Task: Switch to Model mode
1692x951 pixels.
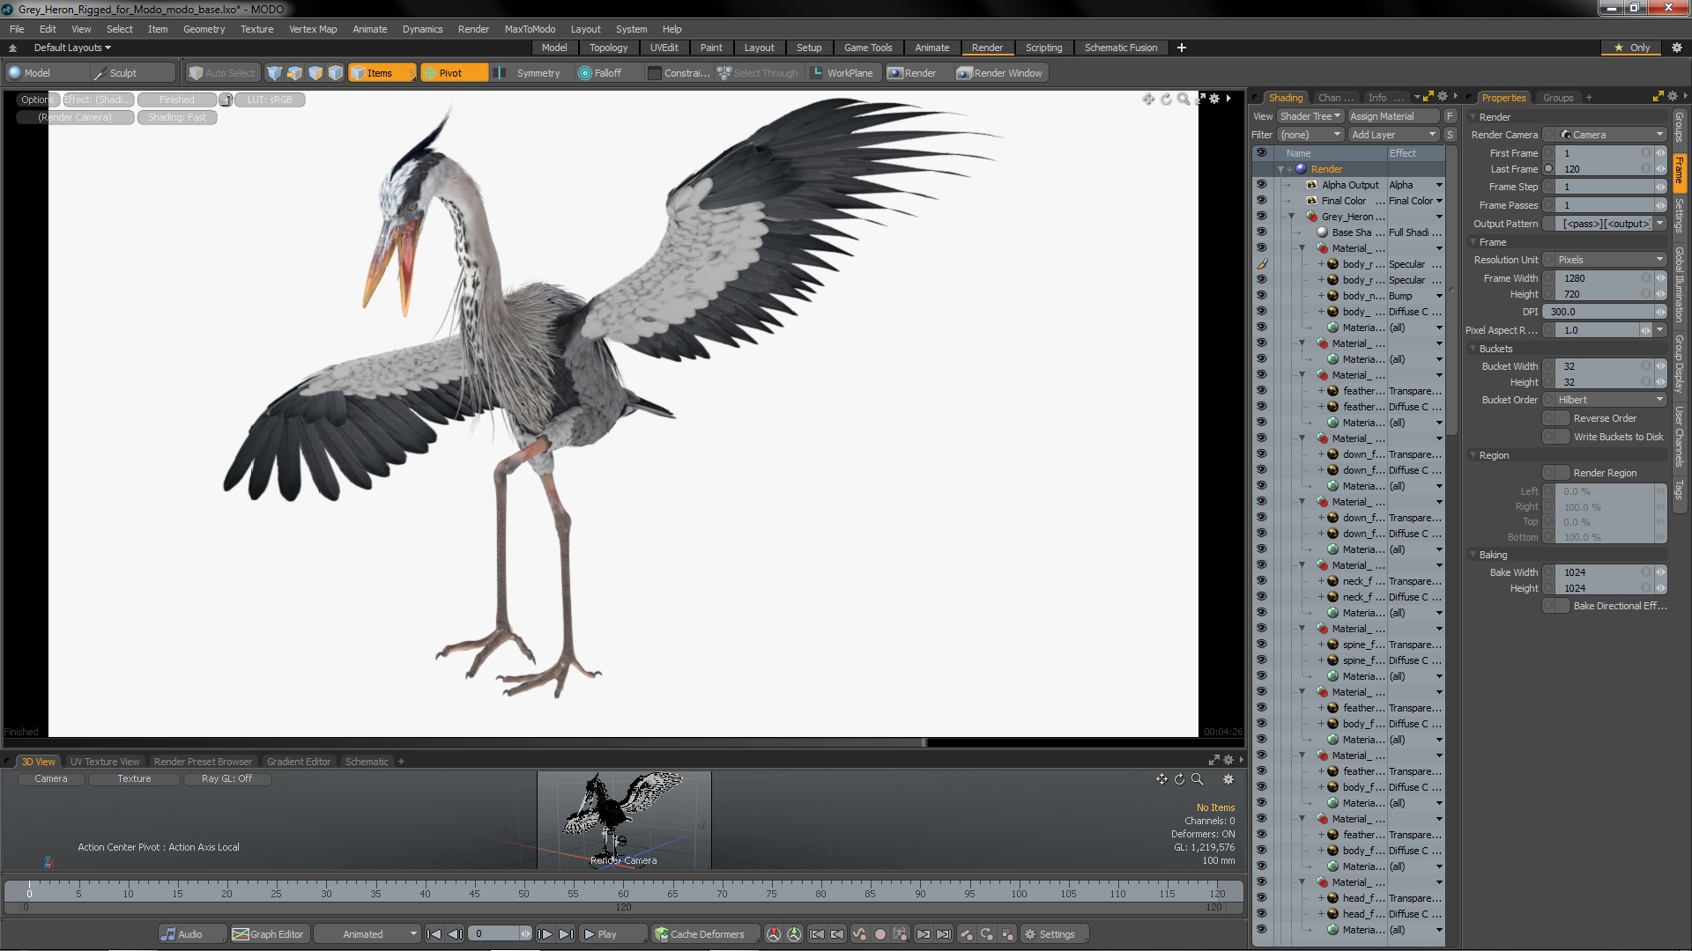Action: 46,73
